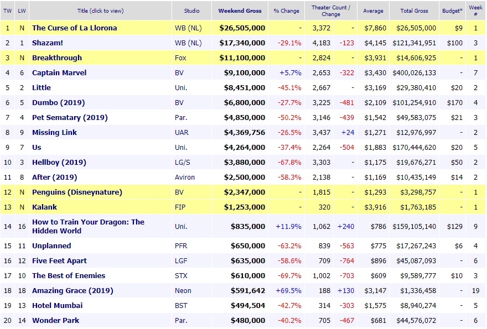Click the Breakthrough title link
Viewport: 487px width, 329px height.
57,58
